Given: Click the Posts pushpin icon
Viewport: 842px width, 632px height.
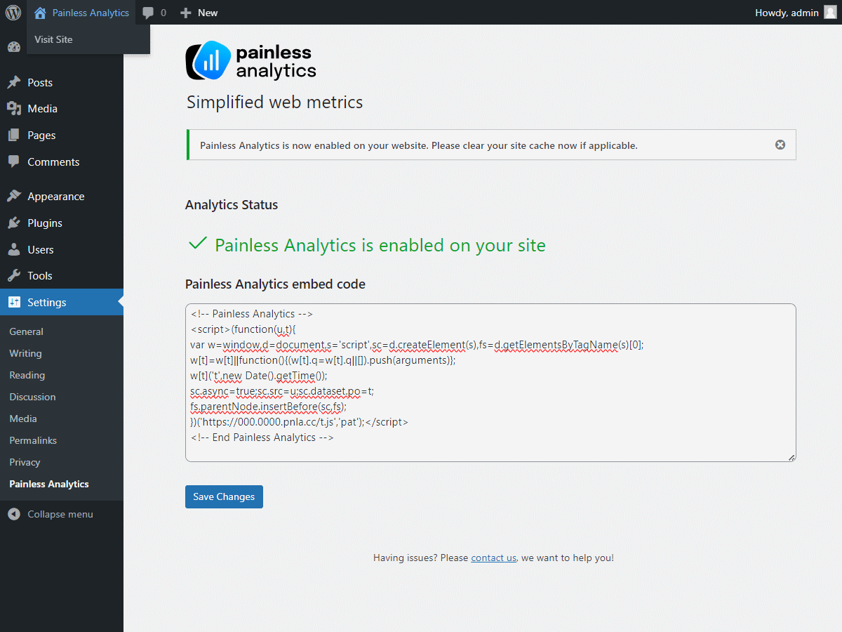Looking at the screenshot, I should pyautogui.click(x=14, y=82).
